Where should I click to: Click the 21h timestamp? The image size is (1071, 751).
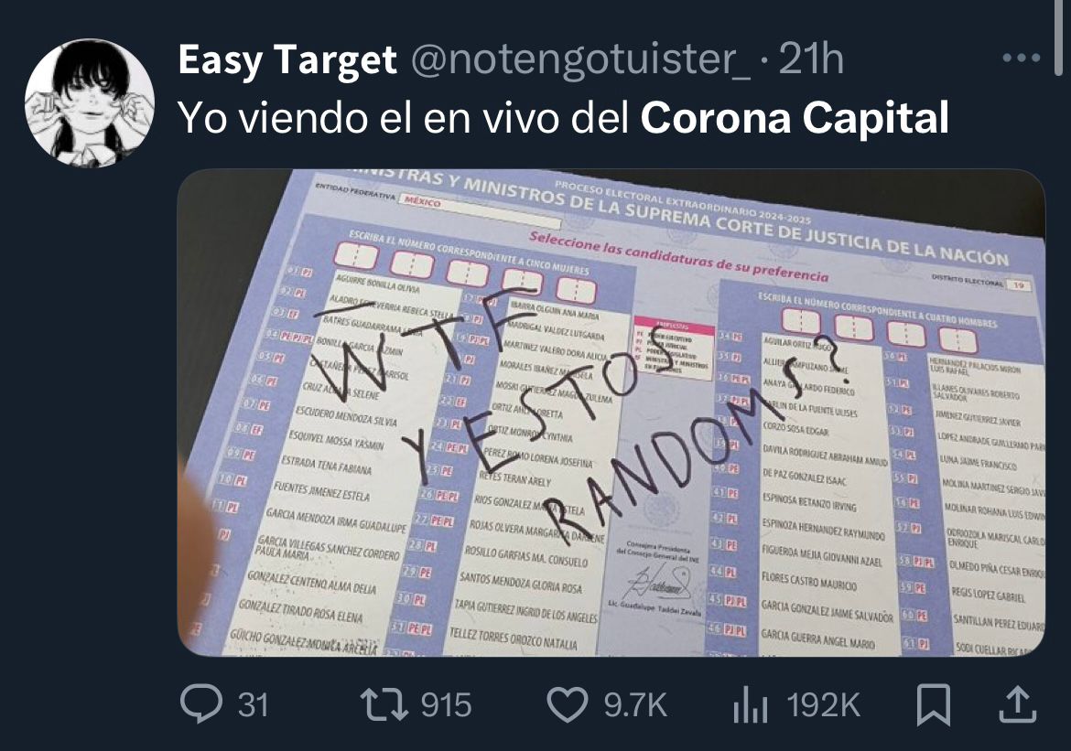tap(811, 59)
